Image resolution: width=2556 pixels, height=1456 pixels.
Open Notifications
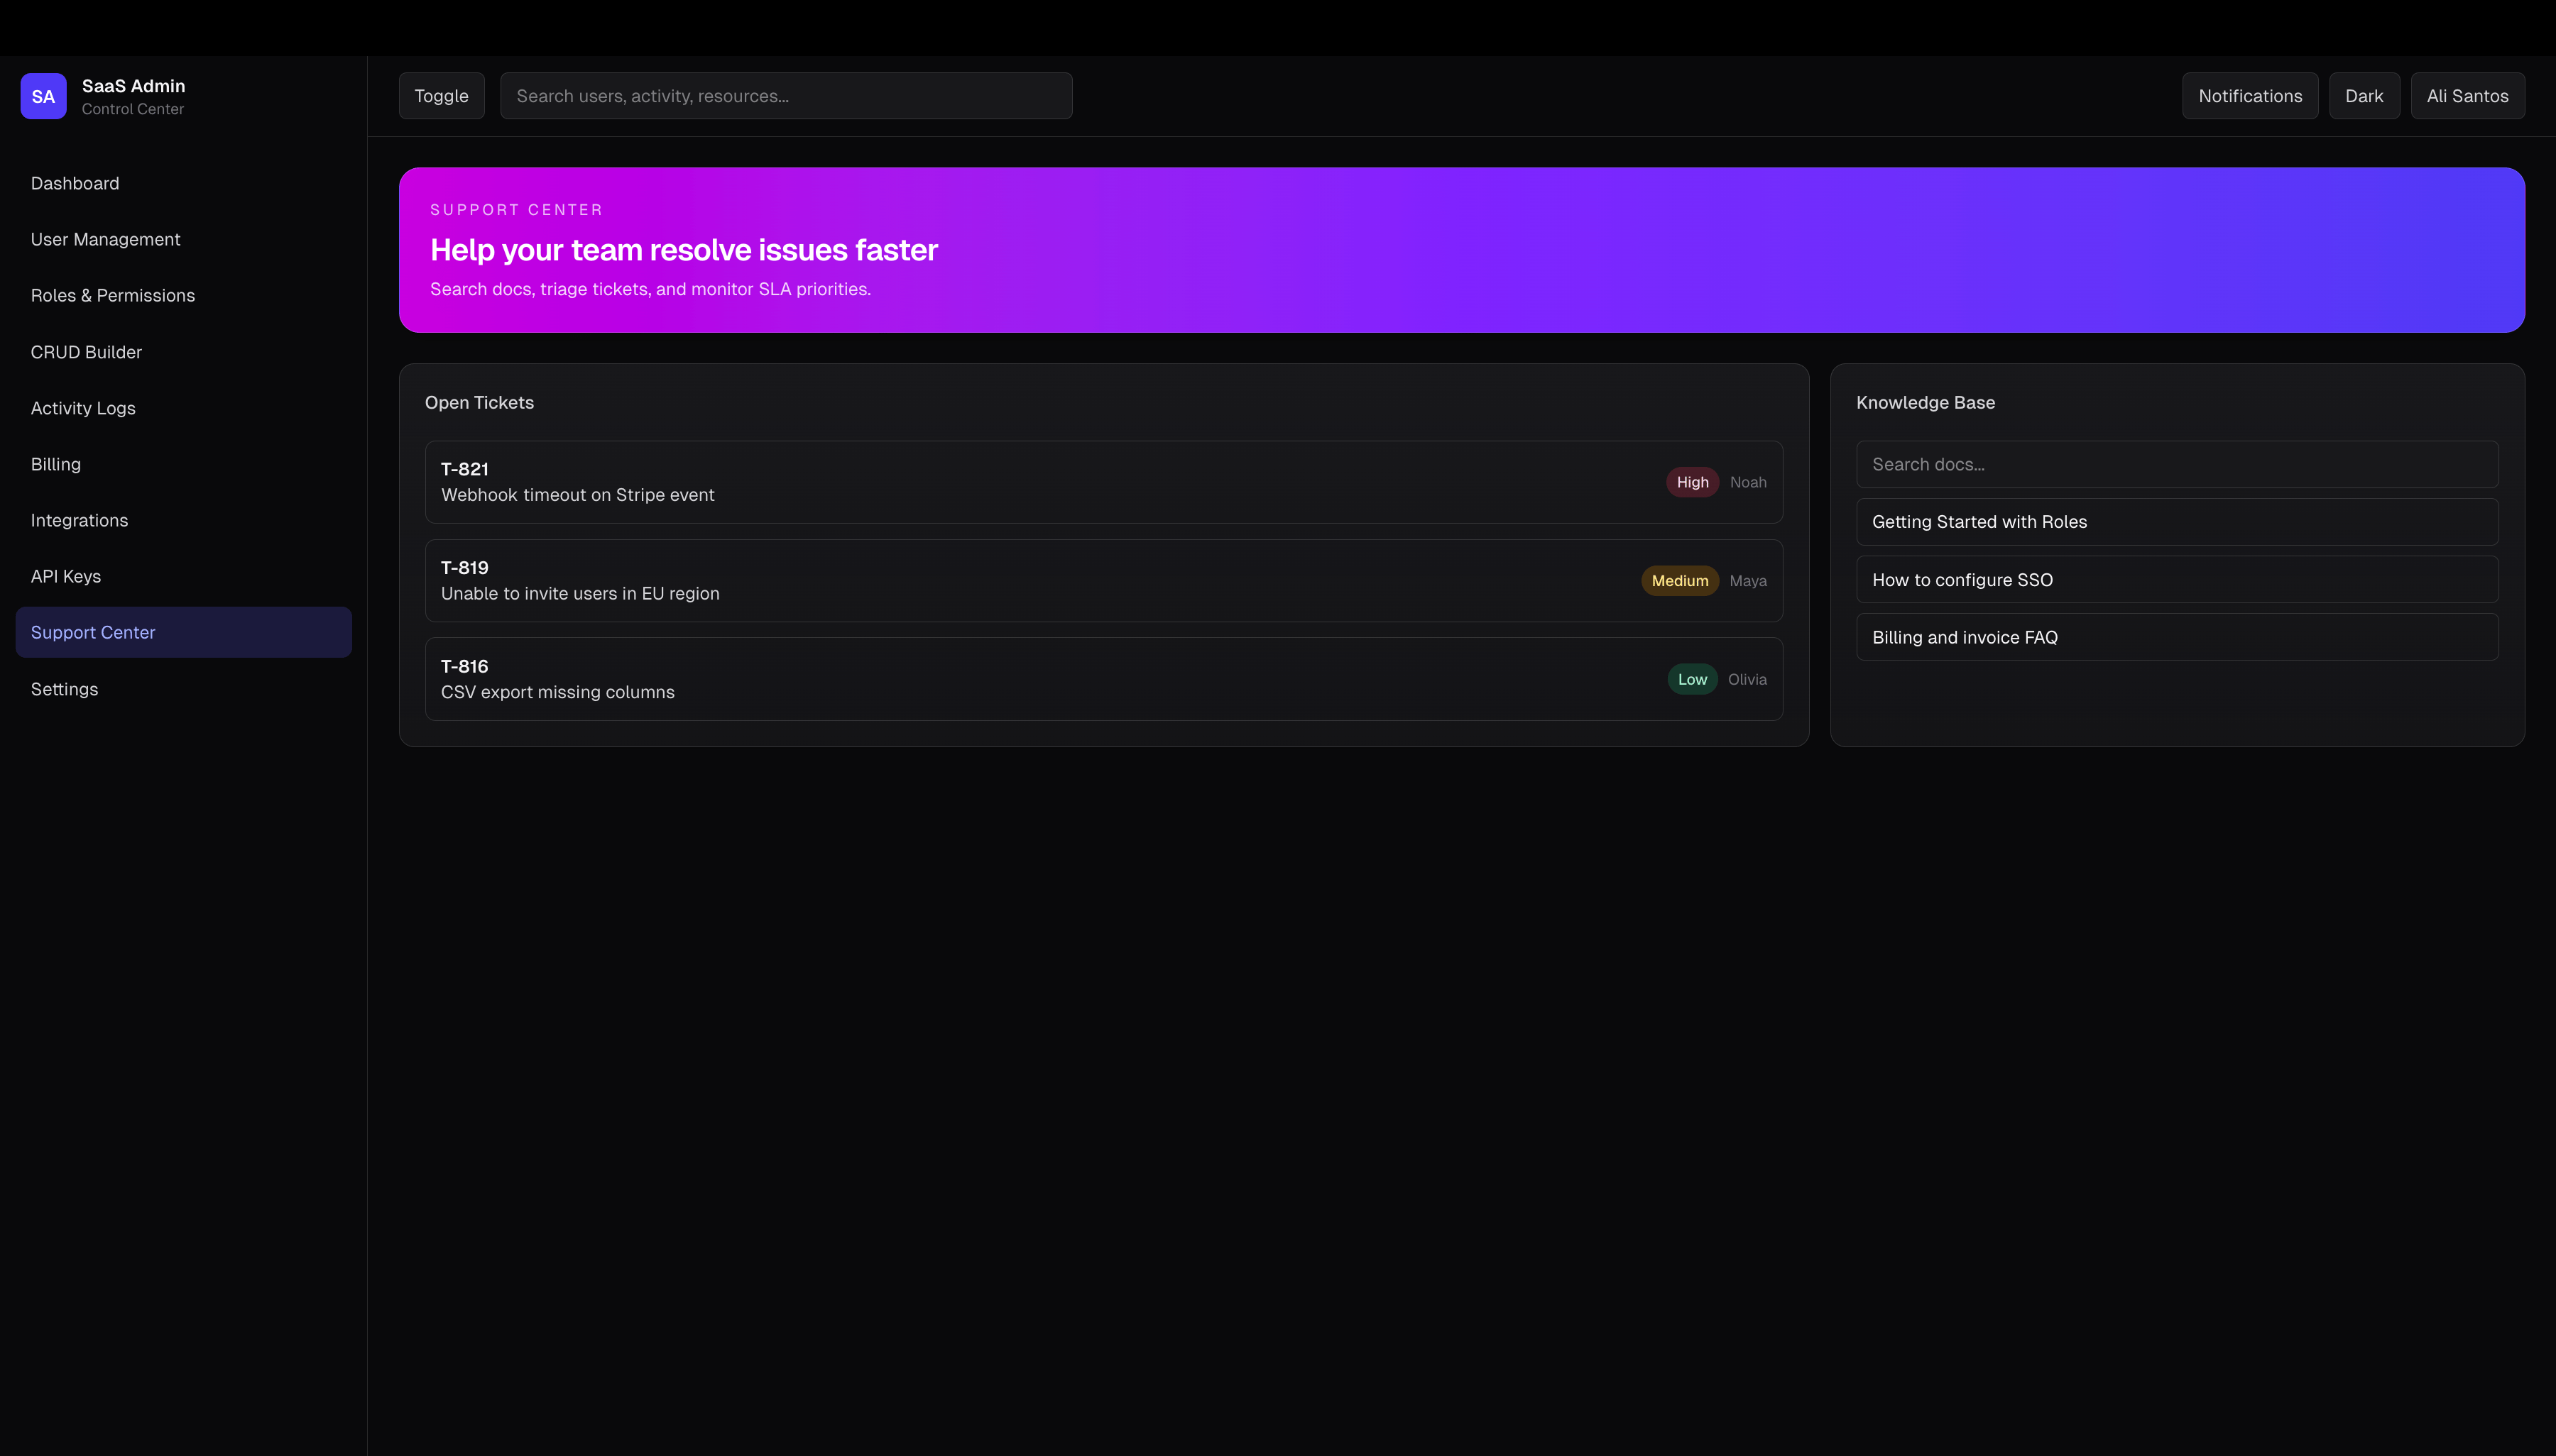[2250, 96]
